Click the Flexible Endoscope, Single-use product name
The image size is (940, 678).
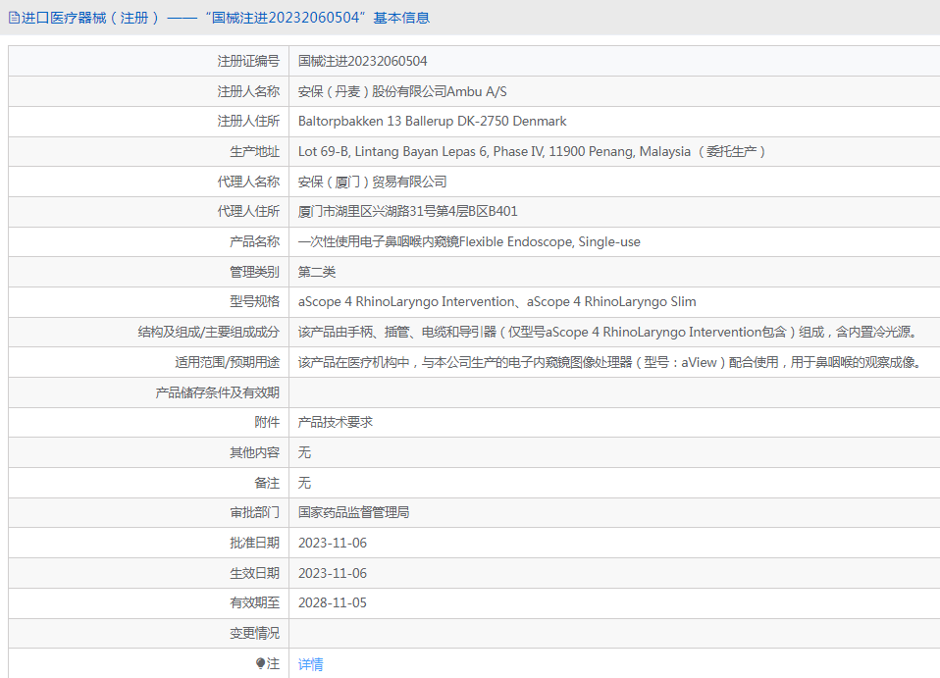(x=469, y=241)
